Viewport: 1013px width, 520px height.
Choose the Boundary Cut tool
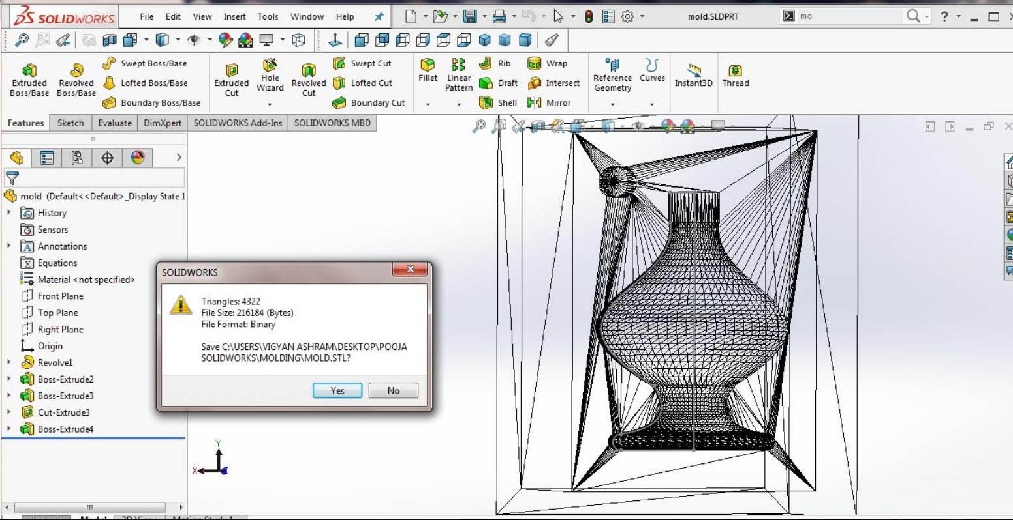click(x=369, y=102)
